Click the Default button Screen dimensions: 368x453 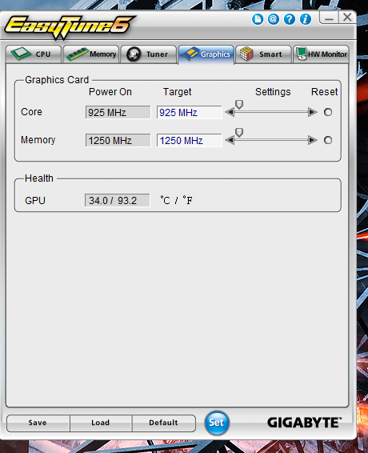163,423
